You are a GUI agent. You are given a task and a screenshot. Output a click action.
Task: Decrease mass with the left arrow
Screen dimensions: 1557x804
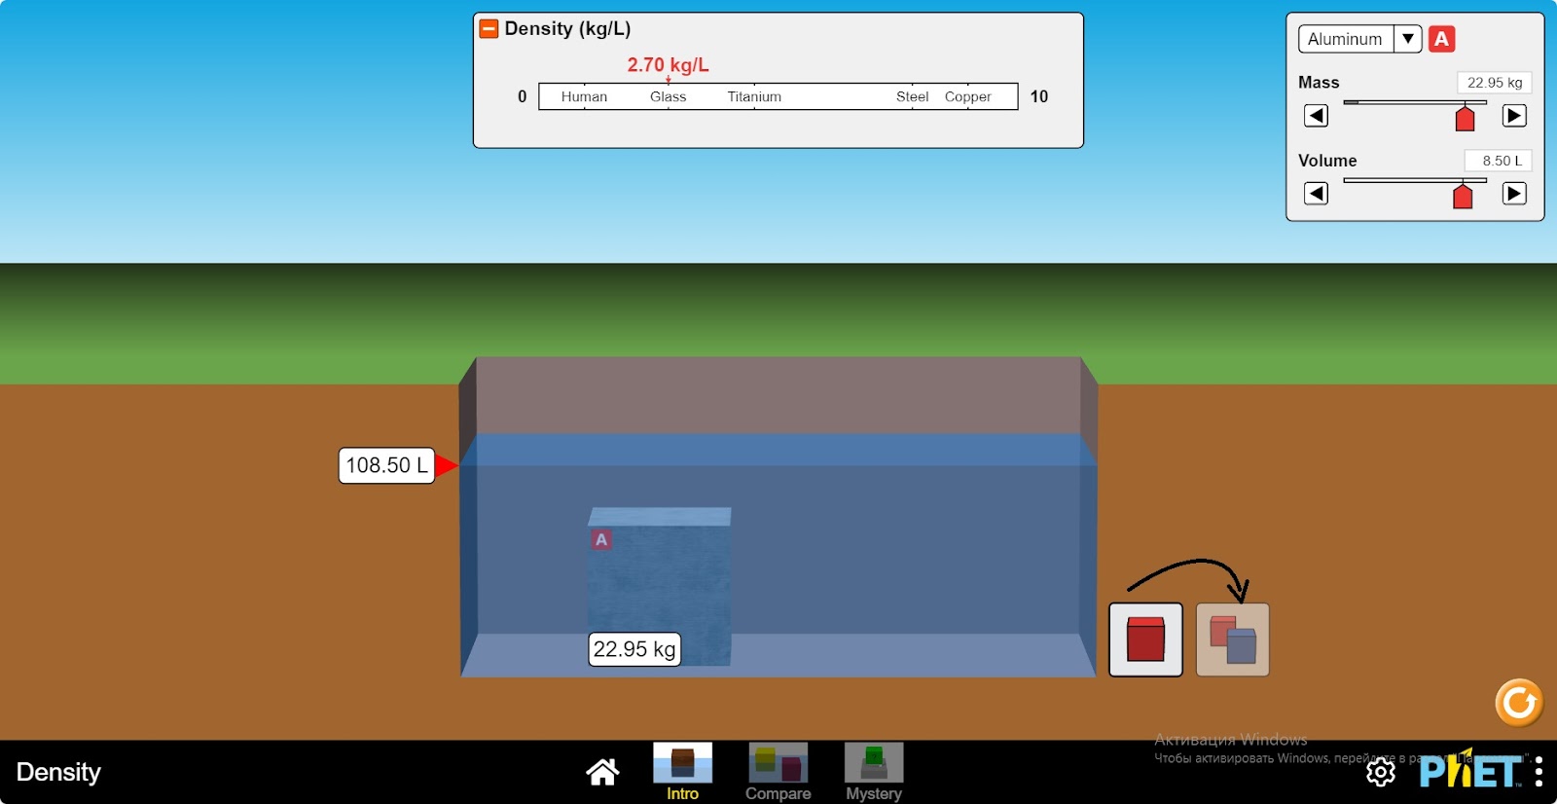pos(1316,116)
